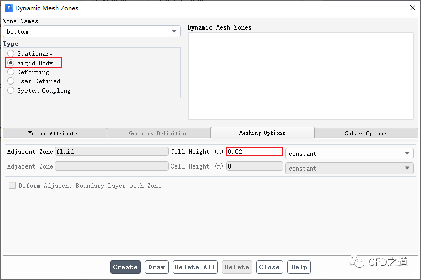
Task: Click inside the Dynamic Mesh Zones list box
Action: (301, 76)
